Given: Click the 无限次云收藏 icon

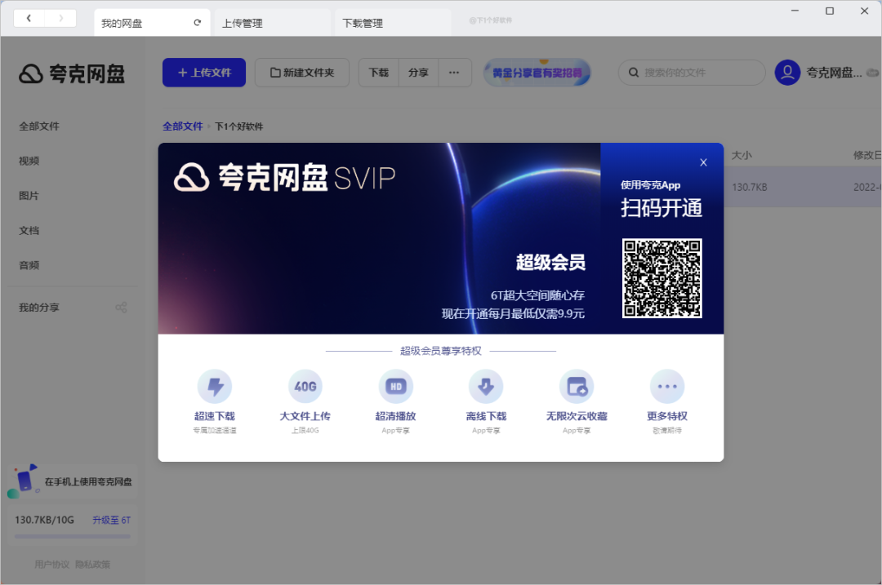Looking at the screenshot, I should click(577, 387).
